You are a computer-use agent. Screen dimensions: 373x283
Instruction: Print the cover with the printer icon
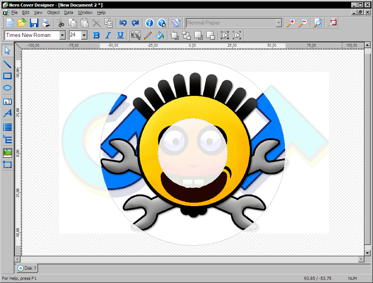tap(46, 23)
